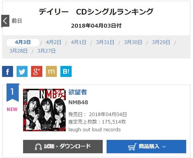Open the 4月1日 ranking
Image resolution: width=193 pixels, height=158 pixels.
tap(78, 42)
